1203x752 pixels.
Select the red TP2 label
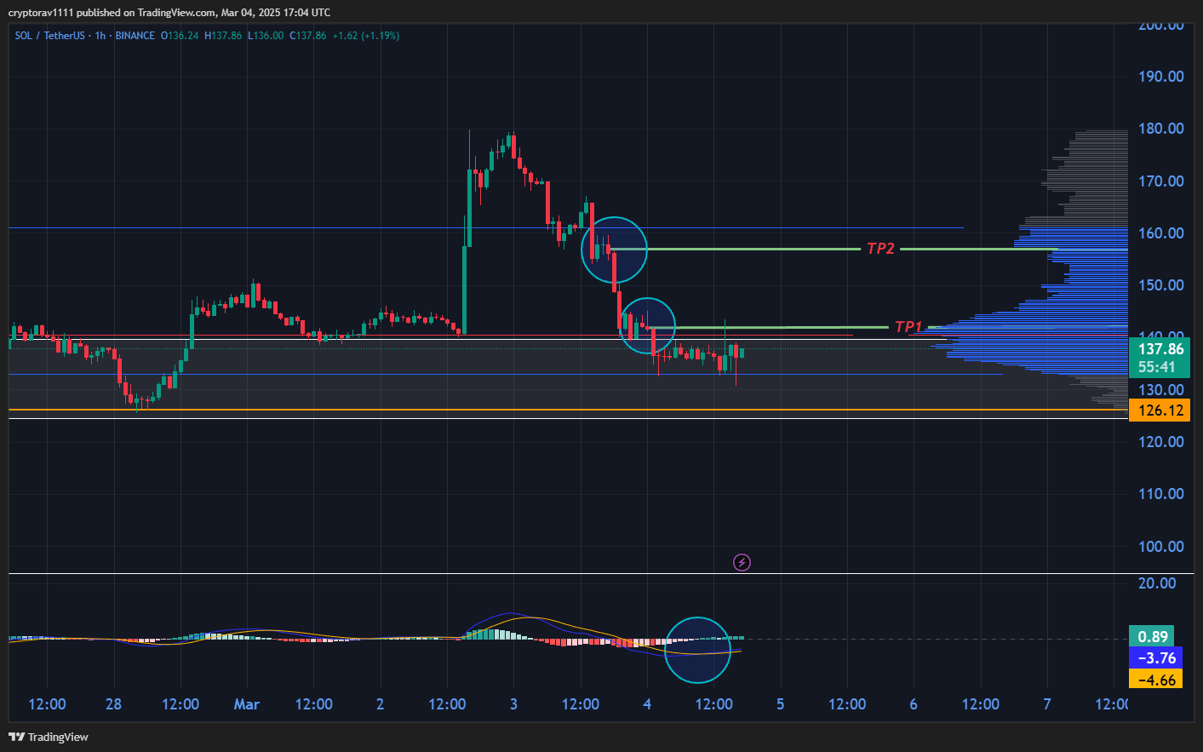(x=880, y=249)
